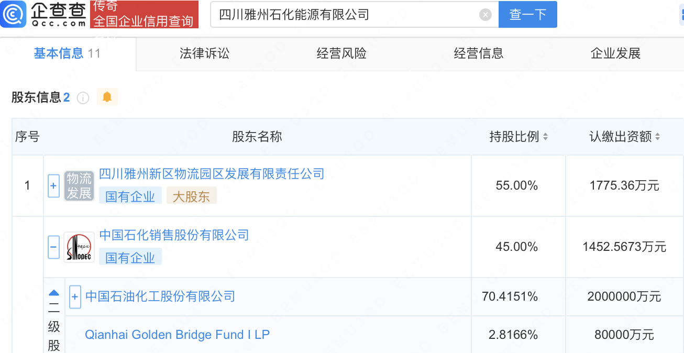The image size is (684, 353).
Task: Collapse 中国石化销售股份有限公司 shareholder row
Action: pyautogui.click(x=53, y=247)
